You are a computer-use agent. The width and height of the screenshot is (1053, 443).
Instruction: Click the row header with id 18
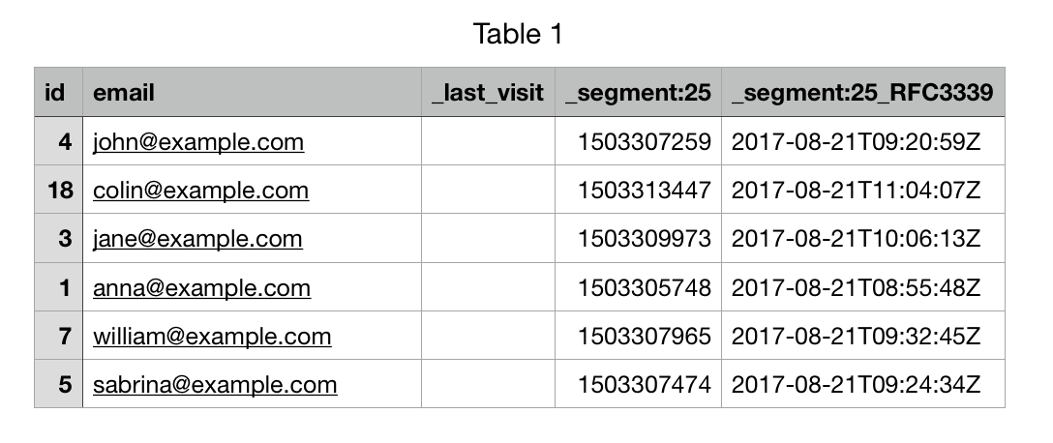tap(58, 191)
